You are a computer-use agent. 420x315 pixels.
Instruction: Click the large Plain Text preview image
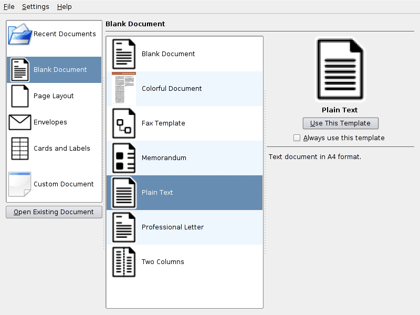340,70
